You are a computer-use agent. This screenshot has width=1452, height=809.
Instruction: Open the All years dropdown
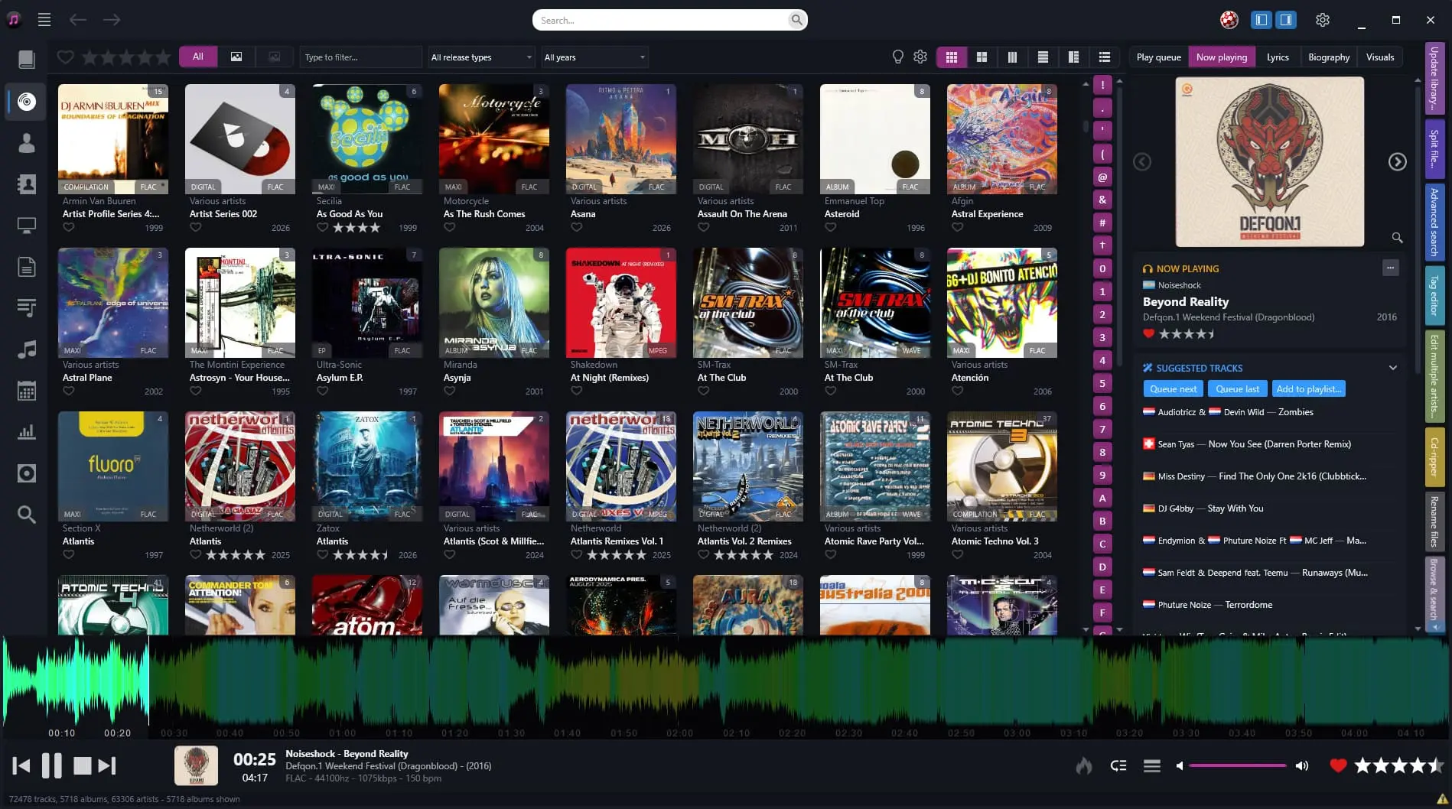594,57
